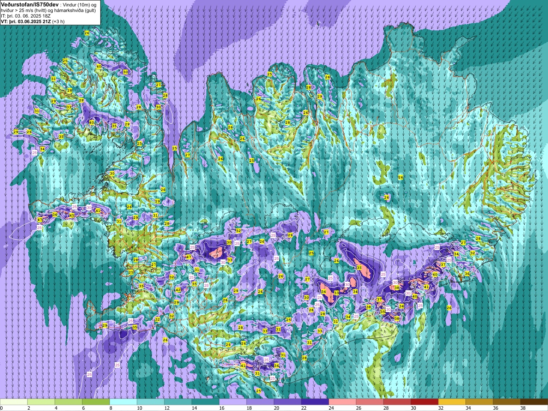The height and width of the screenshot is (411, 548).
Task: Click the 36–38 m/s brown legend swatch
Action: (507, 402)
